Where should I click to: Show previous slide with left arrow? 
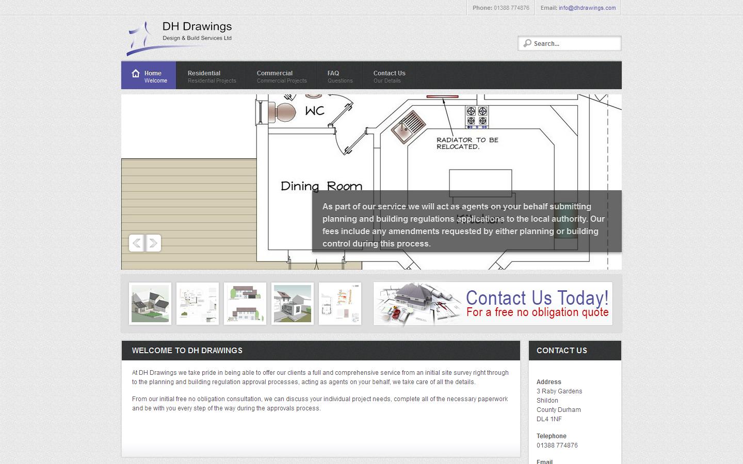point(137,243)
